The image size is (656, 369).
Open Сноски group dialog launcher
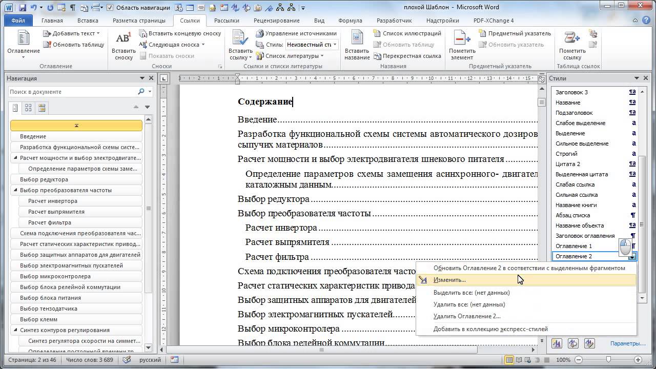click(x=221, y=67)
